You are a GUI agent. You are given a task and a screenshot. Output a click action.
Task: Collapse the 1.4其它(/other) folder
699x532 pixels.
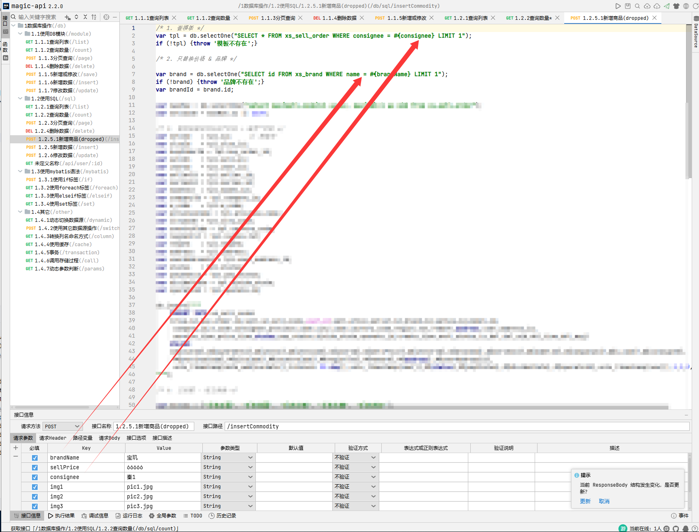tap(20, 212)
